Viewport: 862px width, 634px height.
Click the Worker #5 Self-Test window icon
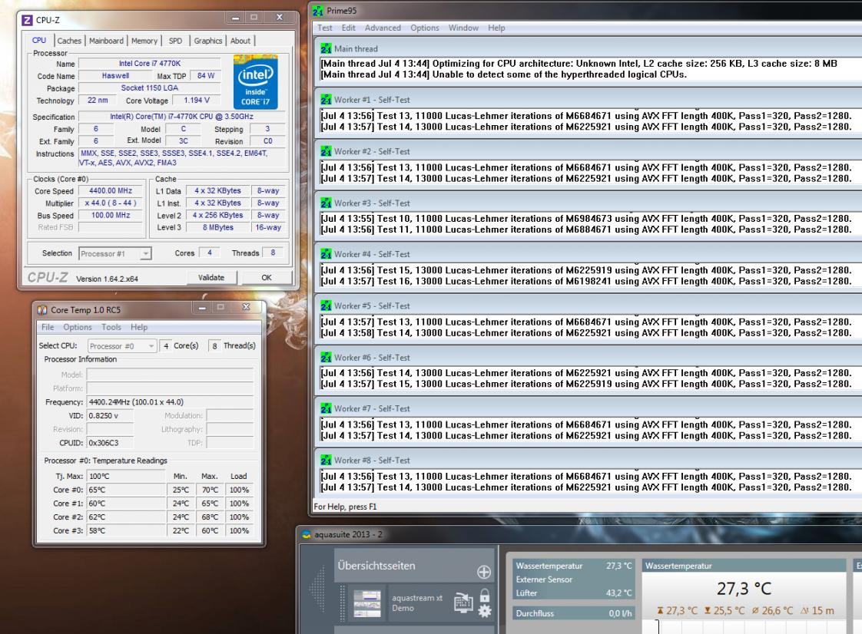(x=326, y=305)
